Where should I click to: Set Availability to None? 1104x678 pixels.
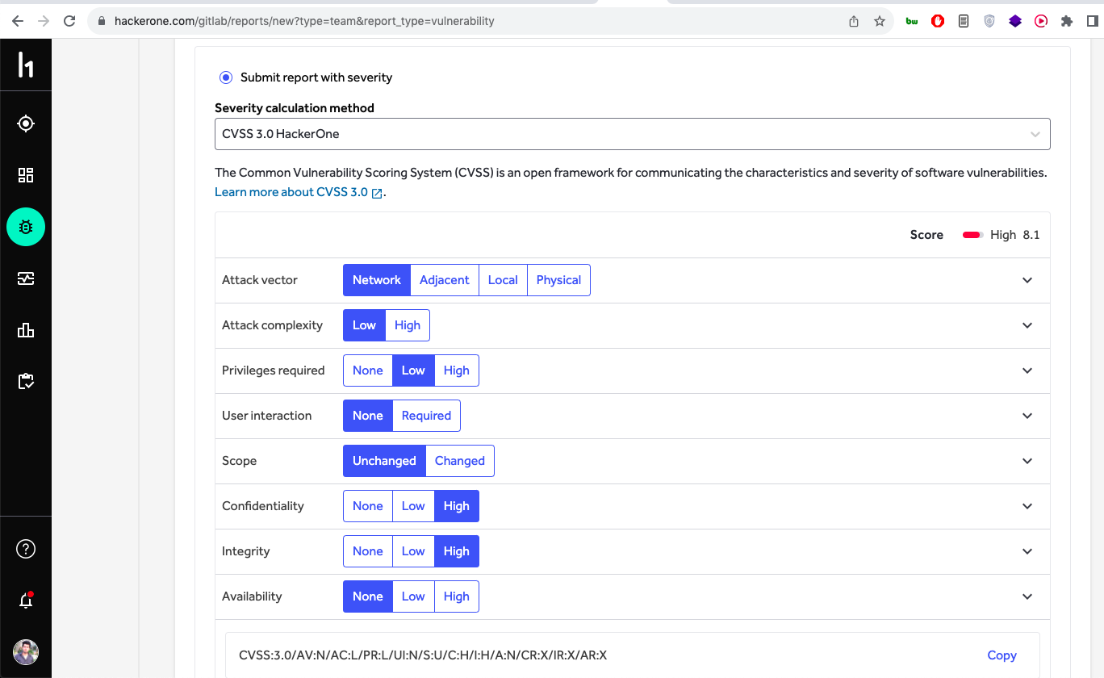pos(368,596)
